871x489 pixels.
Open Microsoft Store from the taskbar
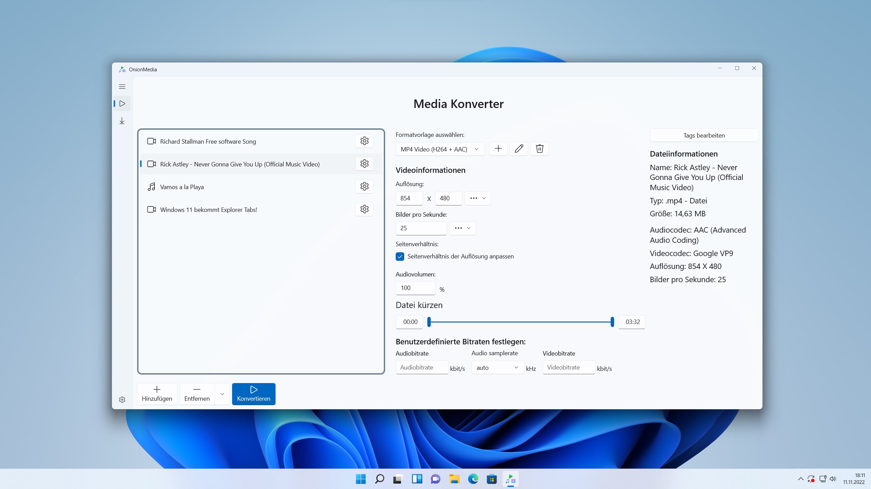[x=492, y=479]
